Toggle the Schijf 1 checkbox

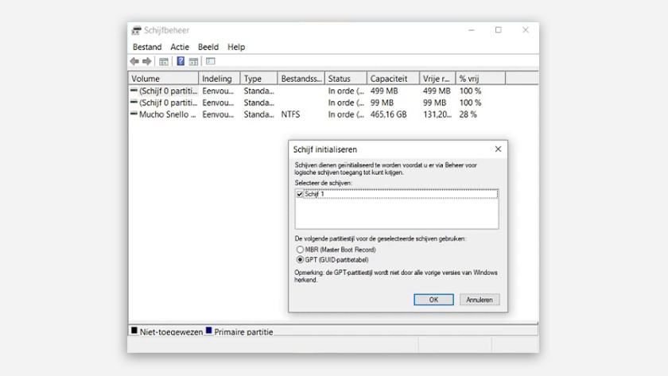pos(300,194)
